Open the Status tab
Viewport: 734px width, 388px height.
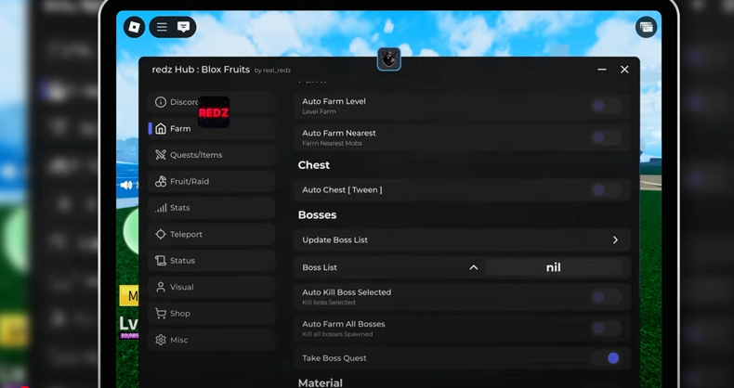212,261
